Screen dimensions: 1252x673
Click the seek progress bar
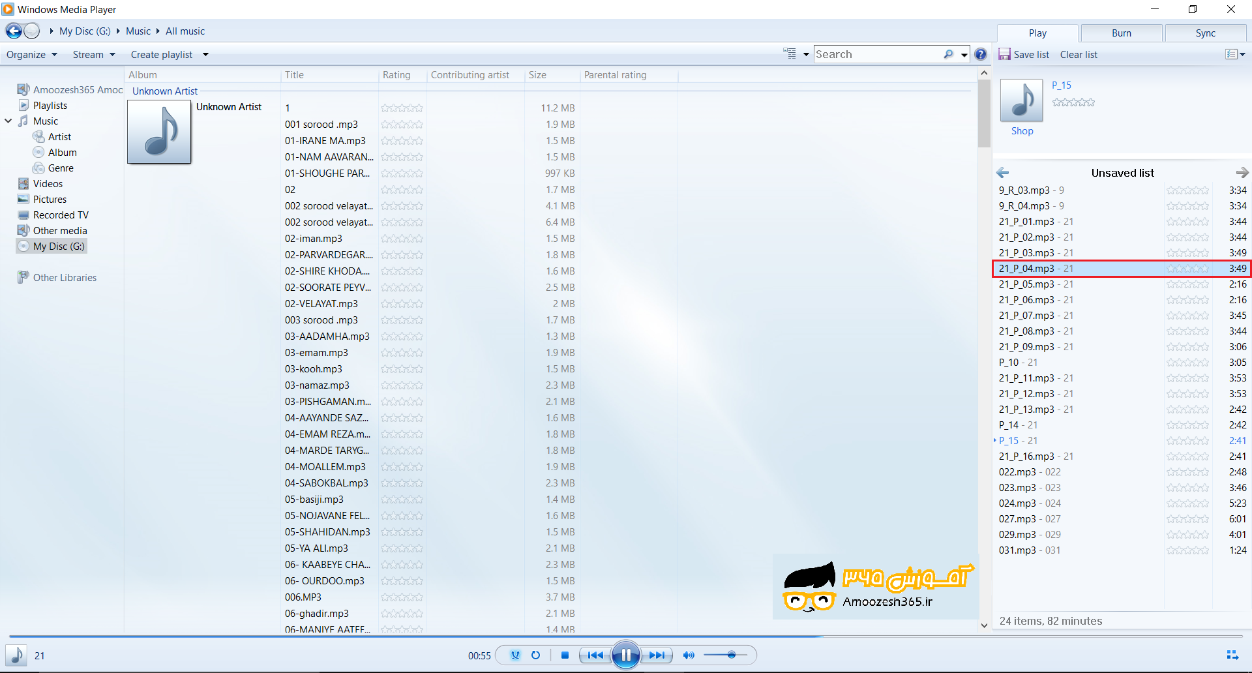coord(626,636)
